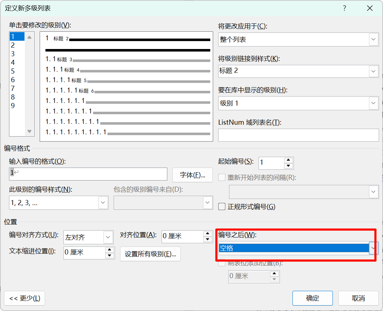The image size is (383, 311).
Task: Confirm with the 确定 button
Action: [x=312, y=298]
